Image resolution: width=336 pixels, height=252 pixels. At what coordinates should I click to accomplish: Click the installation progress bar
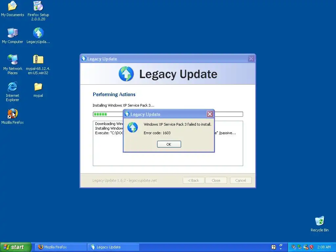pyautogui.click(x=168, y=114)
